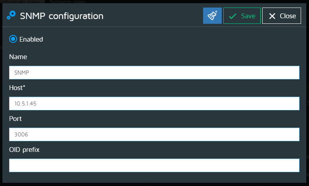This screenshot has height=186, width=309.
Task: Save the SNMP configuration
Action: pyautogui.click(x=242, y=16)
